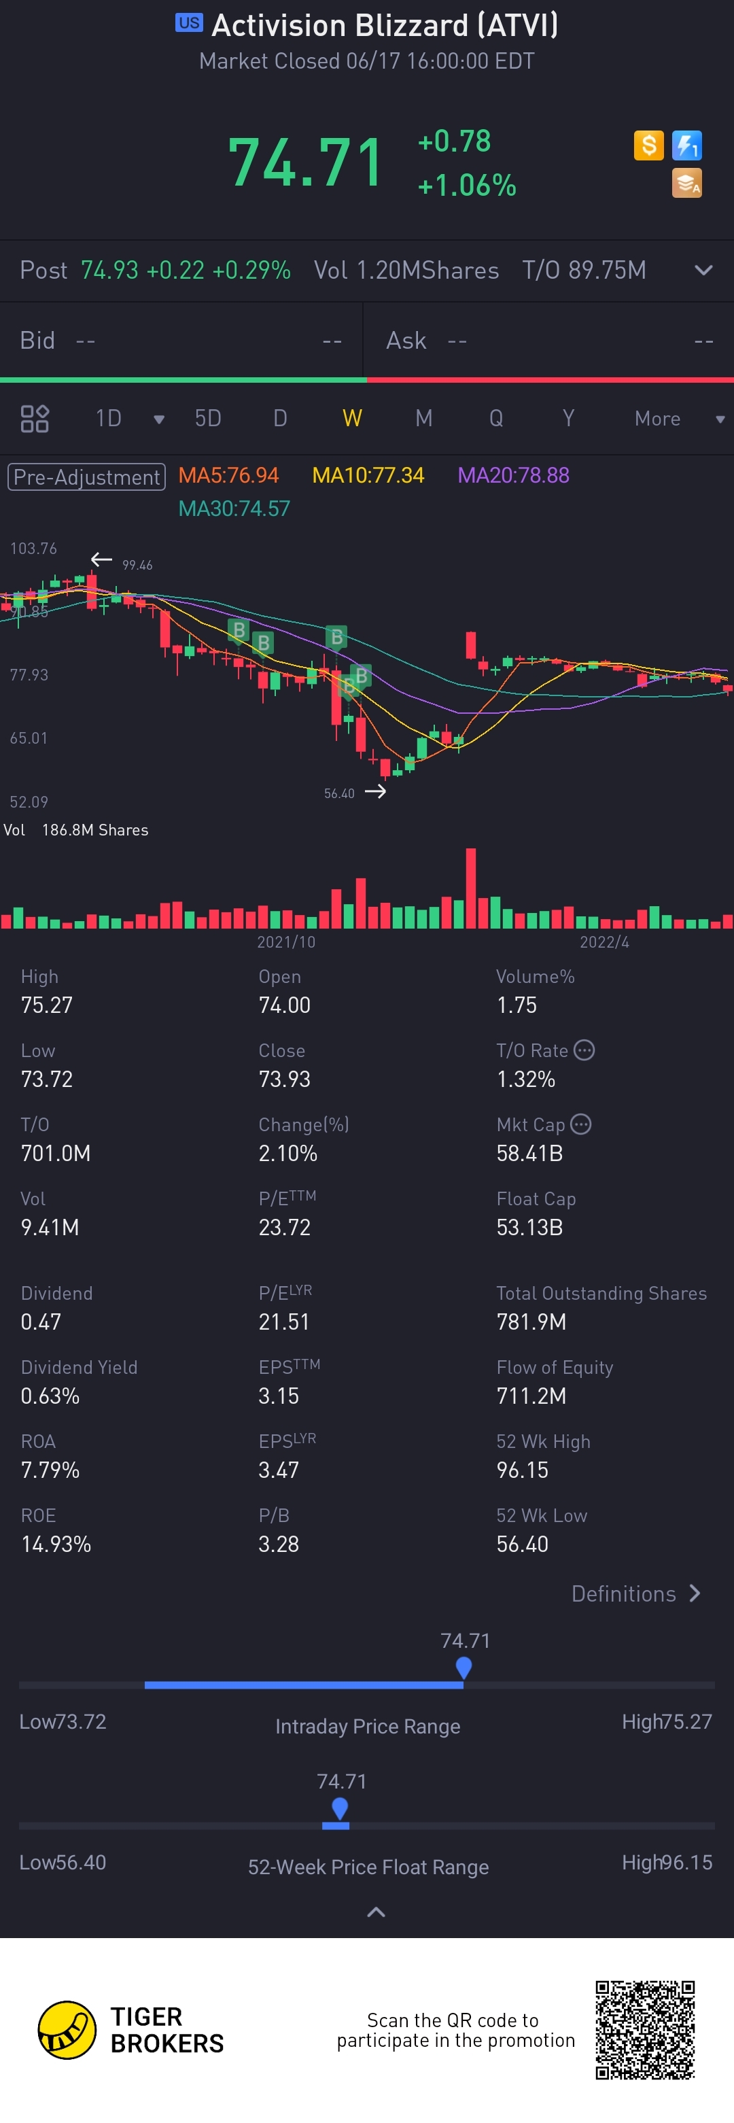734x2123 pixels.
Task: Switch to the W weekly chart tab
Action: click(x=352, y=419)
